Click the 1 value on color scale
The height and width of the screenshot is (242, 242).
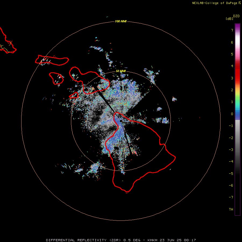pyautogui.click(x=232, y=102)
